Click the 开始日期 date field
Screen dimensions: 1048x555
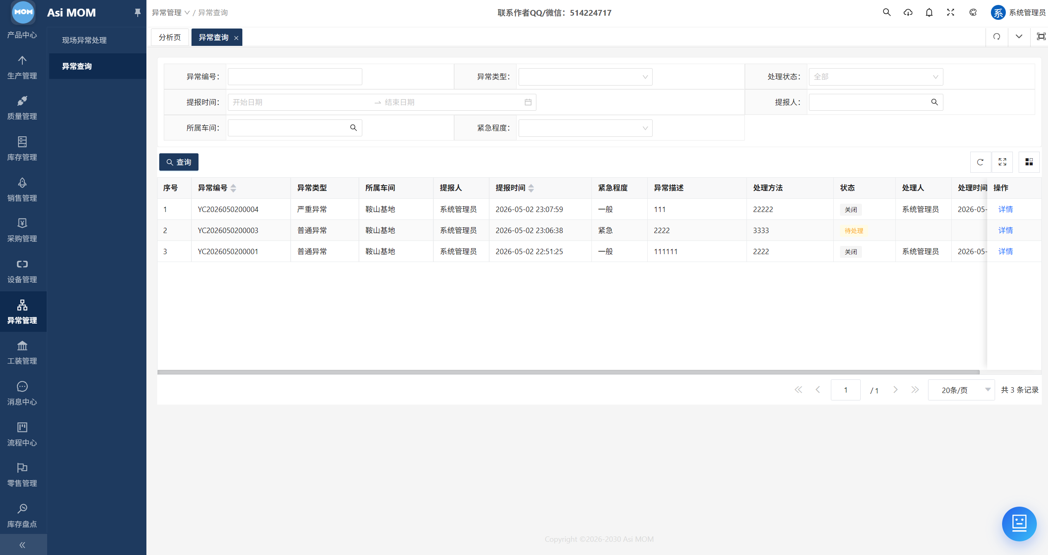pyautogui.click(x=301, y=102)
